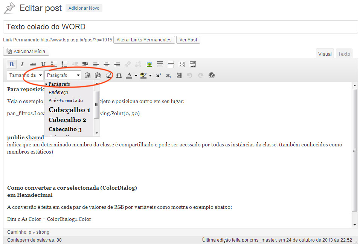Click Paste as plain text icon
Viewport: 363px width, 251px height.
[87, 75]
